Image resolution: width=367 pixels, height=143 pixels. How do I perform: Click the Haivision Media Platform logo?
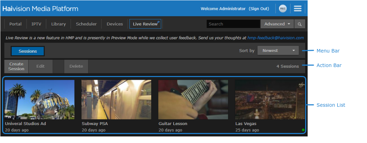(40, 9)
